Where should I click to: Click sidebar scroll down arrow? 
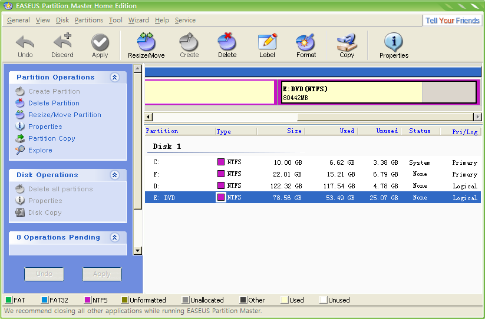(x=138, y=251)
